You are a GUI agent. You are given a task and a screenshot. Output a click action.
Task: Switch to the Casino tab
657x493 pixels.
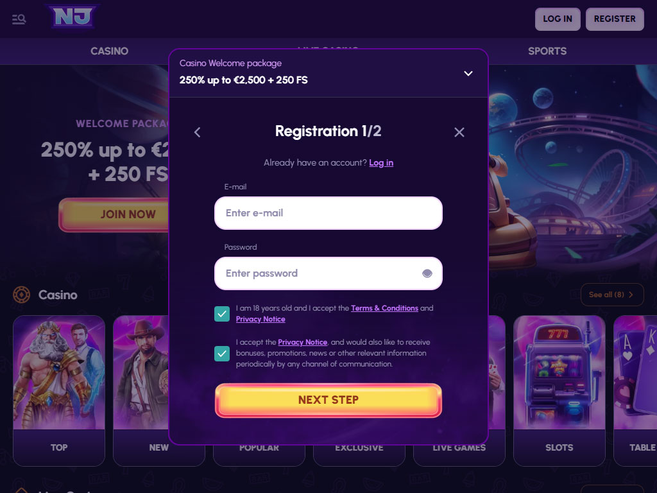point(109,51)
